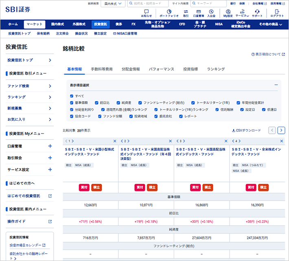Remove fund column 1 with its X
289x261 pixels.
click(x=115, y=141)
